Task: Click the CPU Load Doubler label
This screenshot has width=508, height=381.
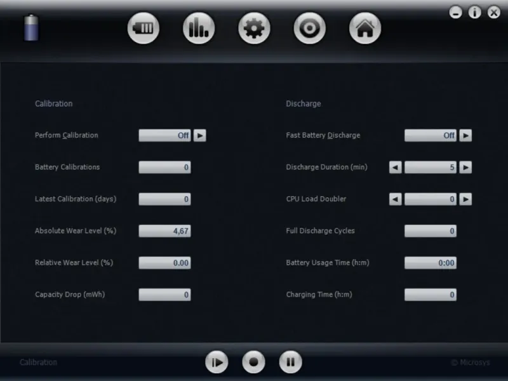Action: (x=316, y=199)
